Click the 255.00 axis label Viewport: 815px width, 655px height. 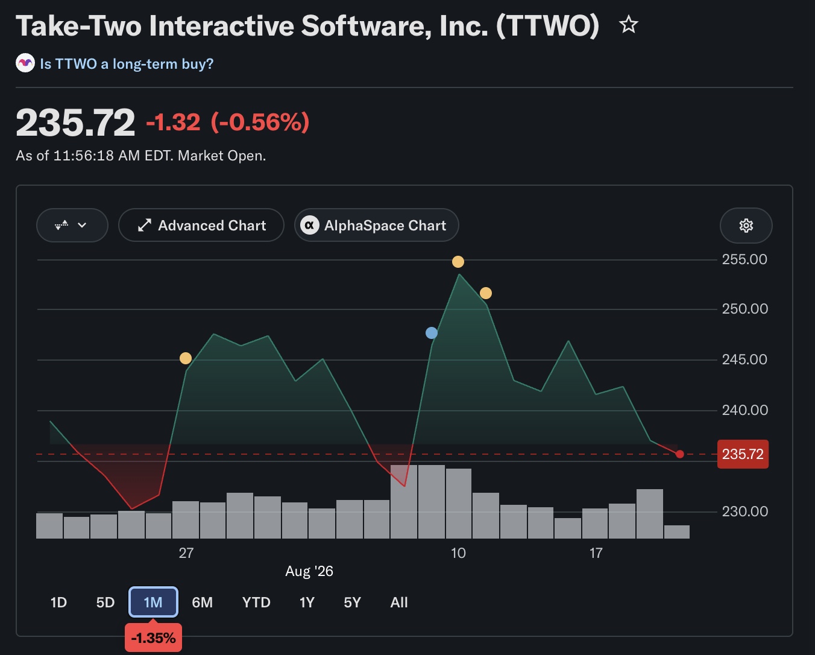tap(745, 259)
